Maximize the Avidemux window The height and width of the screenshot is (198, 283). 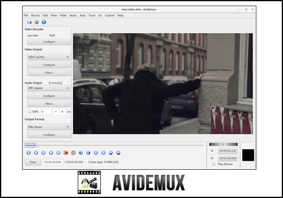[x=246, y=9]
